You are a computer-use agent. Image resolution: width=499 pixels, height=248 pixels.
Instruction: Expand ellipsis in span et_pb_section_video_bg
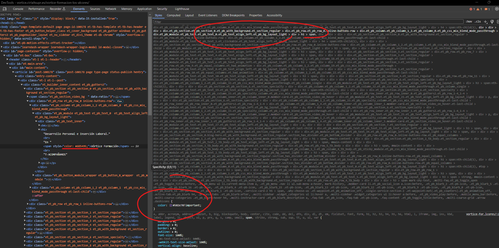117,97
